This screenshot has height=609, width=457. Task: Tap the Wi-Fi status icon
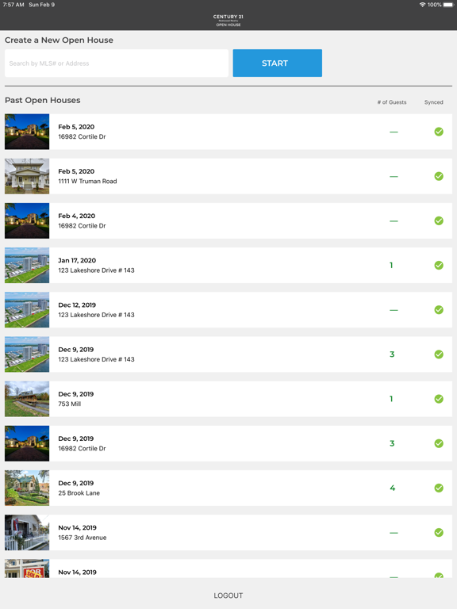tap(422, 5)
